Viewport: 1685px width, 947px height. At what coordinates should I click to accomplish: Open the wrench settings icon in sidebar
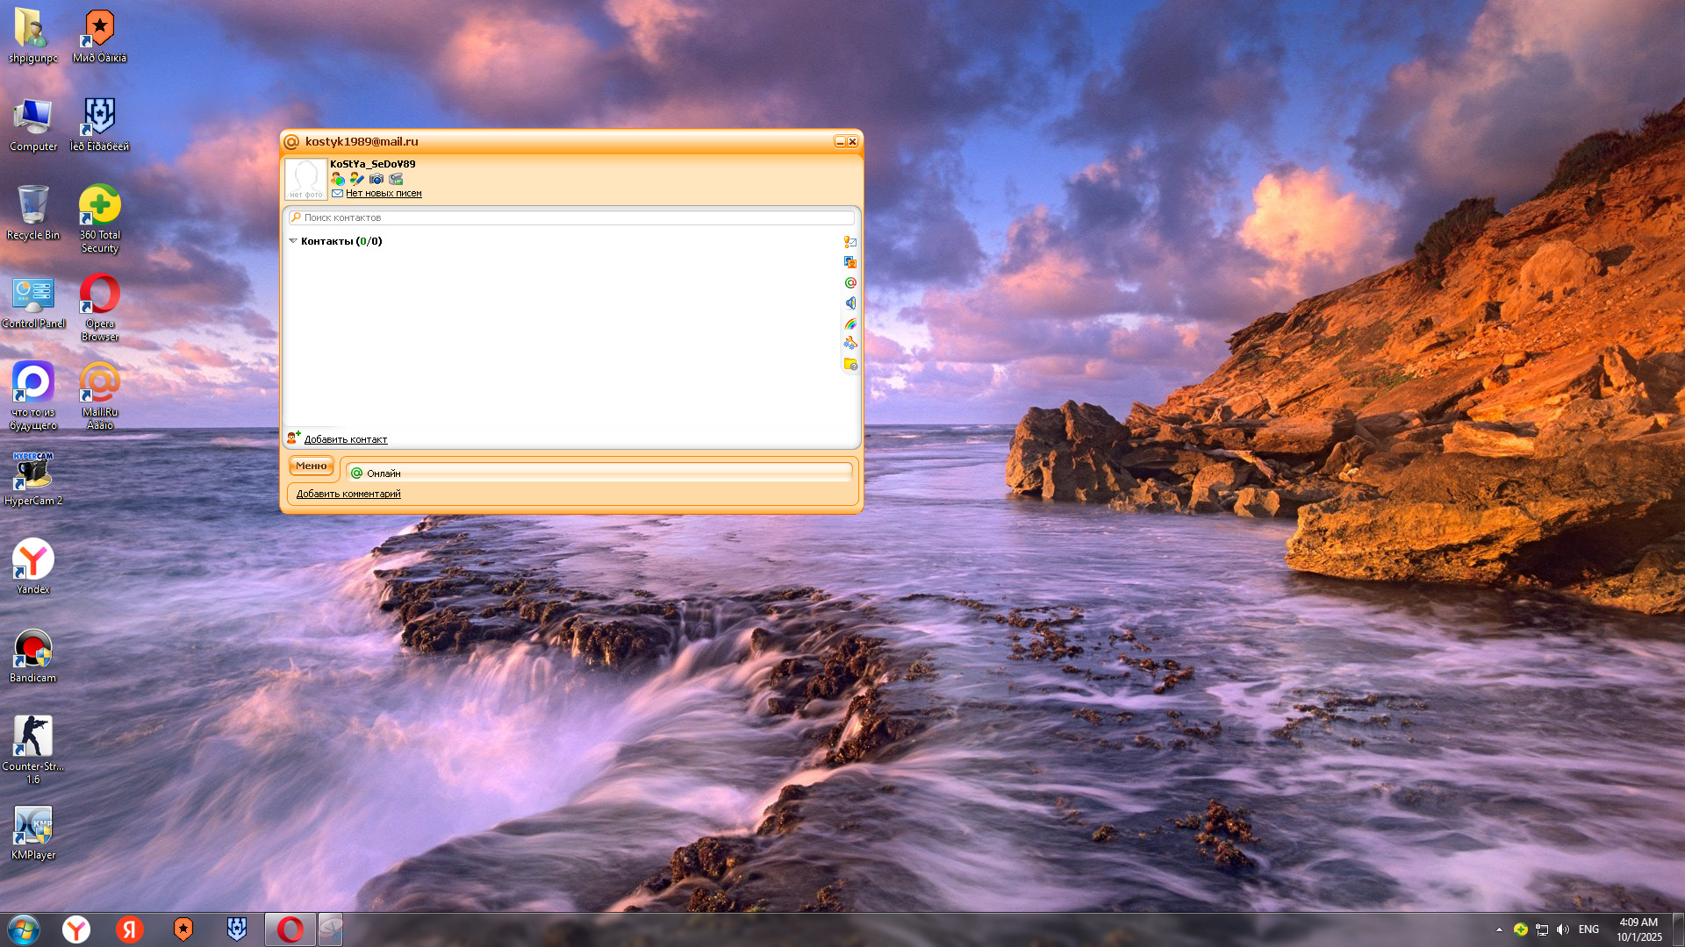click(x=850, y=344)
